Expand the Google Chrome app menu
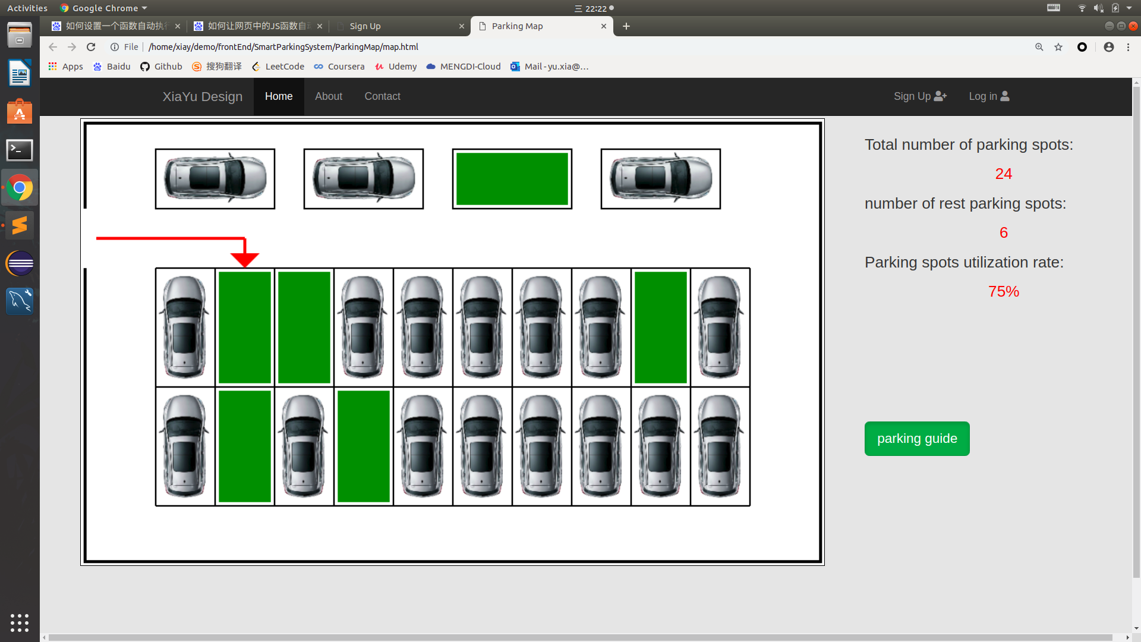The height and width of the screenshot is (642, 1141). click(x=104, y=8)
